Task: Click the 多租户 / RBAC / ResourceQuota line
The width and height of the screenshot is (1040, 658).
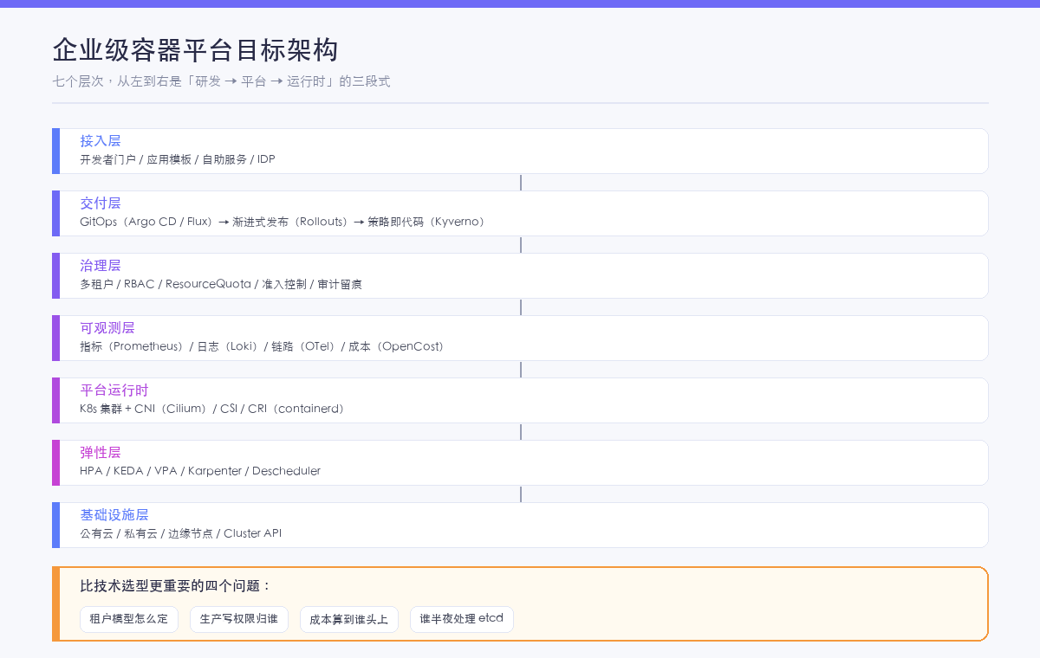Action: click(x=221, y=284)
